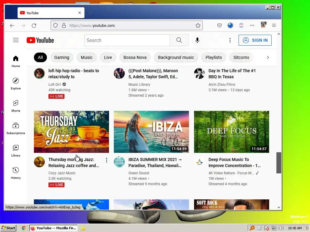The height and width of the screenshot is (232, 310).
Task: Select the All filter chip
Action: (x=40, y=57)
